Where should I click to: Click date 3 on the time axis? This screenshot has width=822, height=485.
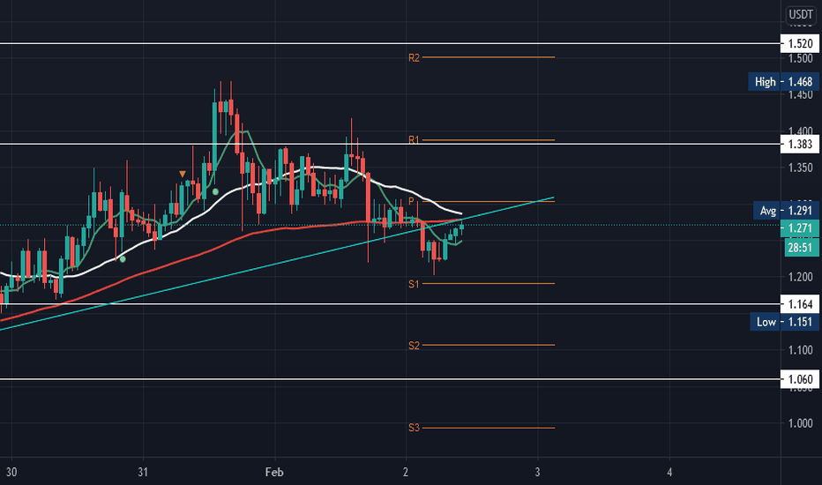pos(537,472)
